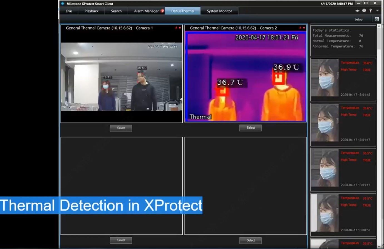
Task: Click the Thermal label on Camera 2 feed
Action: point(200,117)
